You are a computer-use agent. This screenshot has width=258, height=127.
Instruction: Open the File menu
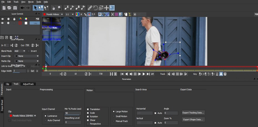pos(3,2)
